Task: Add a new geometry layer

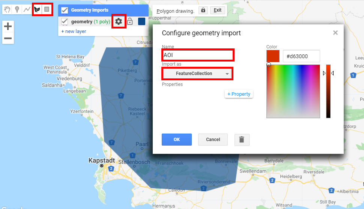Action: 74,32
